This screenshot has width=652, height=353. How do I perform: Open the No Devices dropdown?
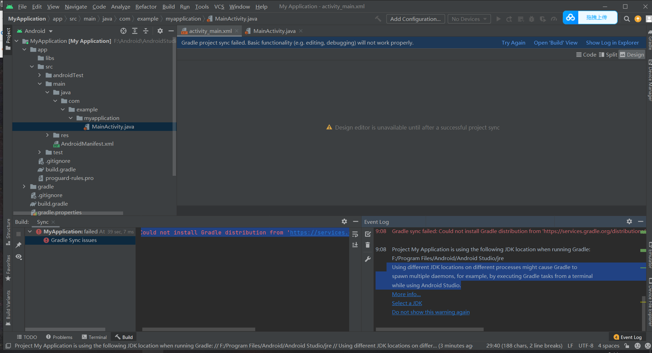pyautogui.click(x=469, y=19)
